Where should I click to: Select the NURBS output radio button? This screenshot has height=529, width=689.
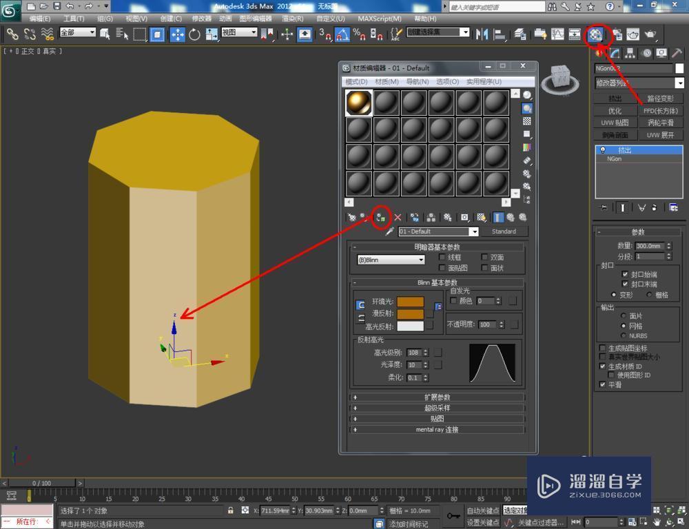623,335
